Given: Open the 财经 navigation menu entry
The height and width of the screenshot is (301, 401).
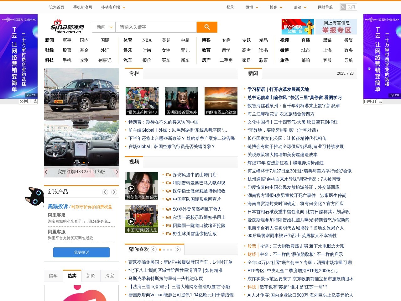Looking at the screenshot, I should pyautogui.click(x=49, y=50).
